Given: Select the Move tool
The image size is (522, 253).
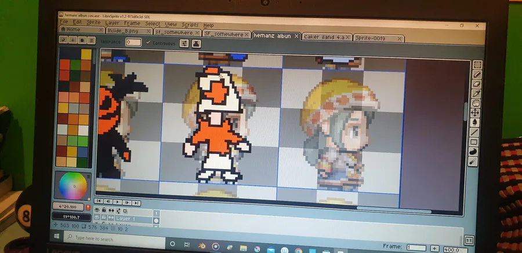Looking at the screenshot, I should pyautogui.click(x=475, y=113).
